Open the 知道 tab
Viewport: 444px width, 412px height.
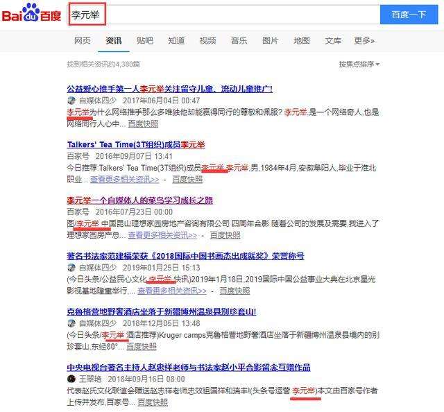(x=176, y=41)
